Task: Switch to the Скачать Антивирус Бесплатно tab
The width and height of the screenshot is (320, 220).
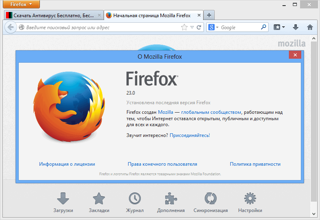Action: coord(54,15)
